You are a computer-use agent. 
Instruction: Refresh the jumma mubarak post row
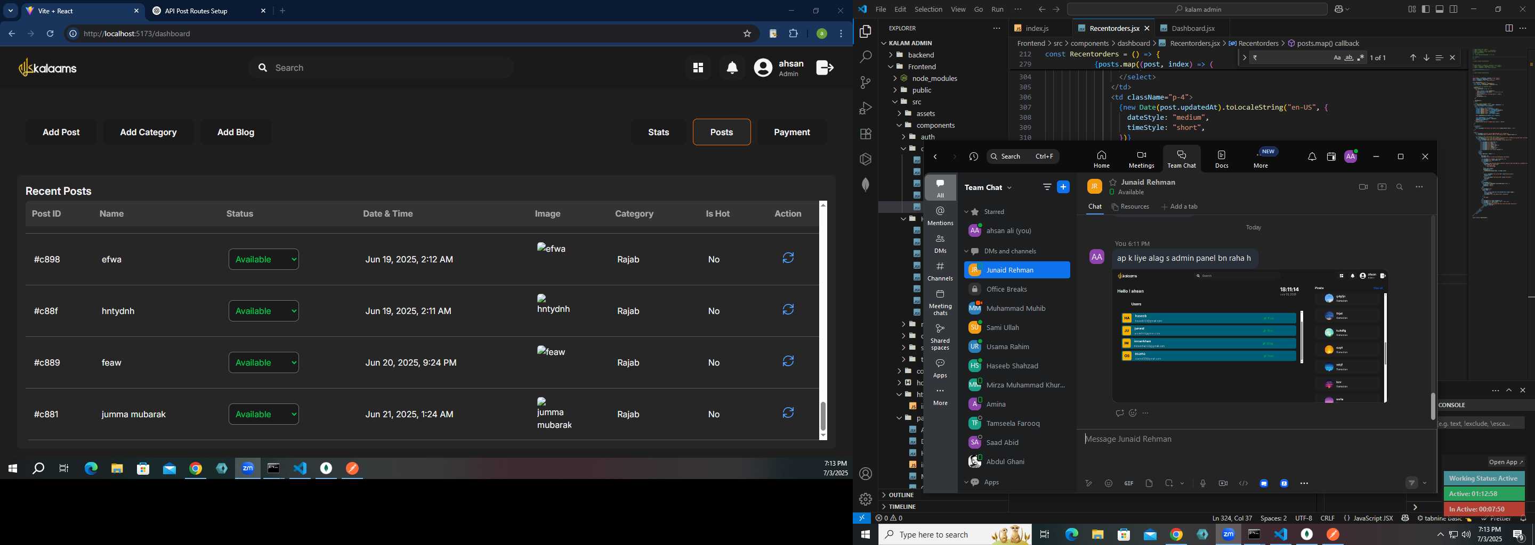coord(788,413)
